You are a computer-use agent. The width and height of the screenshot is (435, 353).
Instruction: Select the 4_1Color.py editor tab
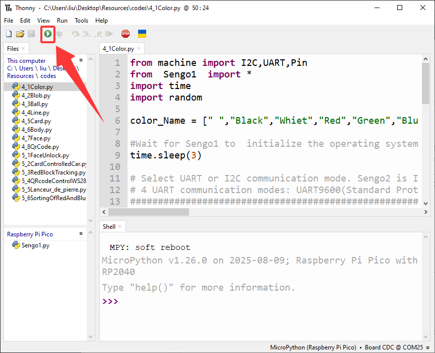coord(118,49)
